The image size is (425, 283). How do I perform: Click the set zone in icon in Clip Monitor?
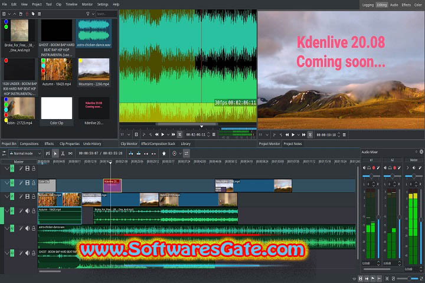(144, 134)
